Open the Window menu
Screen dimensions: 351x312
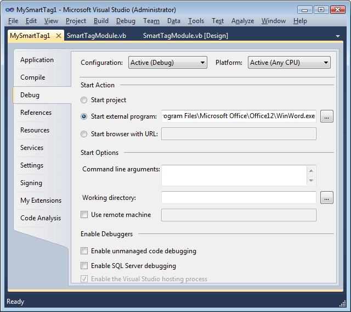click(274, 21)
